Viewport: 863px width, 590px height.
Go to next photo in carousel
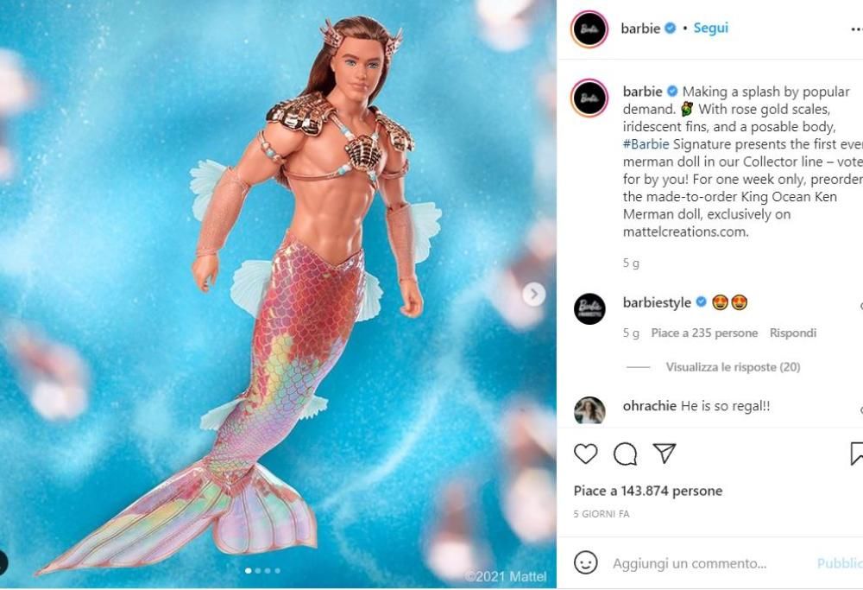[533, 295]
